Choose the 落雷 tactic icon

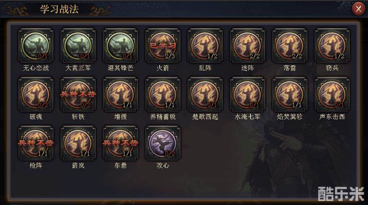(x=289, y=46)
